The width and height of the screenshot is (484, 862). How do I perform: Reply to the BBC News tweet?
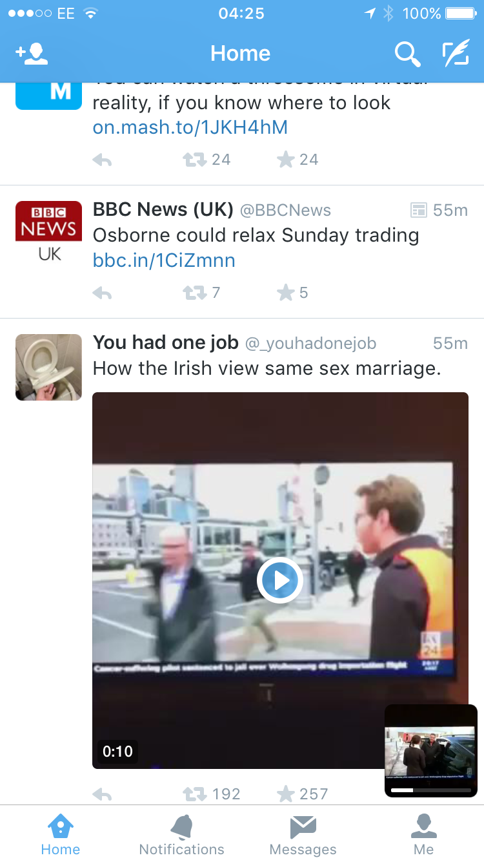(x=102, y=293)
